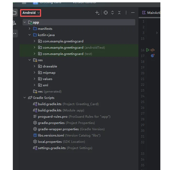This screenshot has width=169, height=170.
Task: Select Opened File crosshair icon
Action: pyautogui.click(x=105, y=13)
